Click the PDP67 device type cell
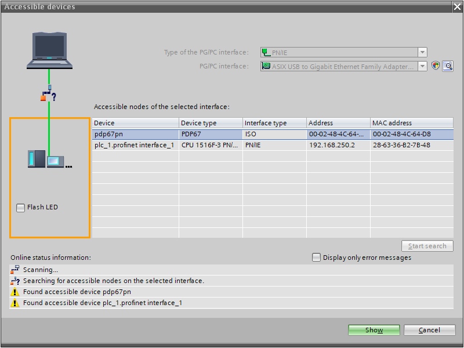464x348 pixels. pyautogui.click(x=211, y=134)
